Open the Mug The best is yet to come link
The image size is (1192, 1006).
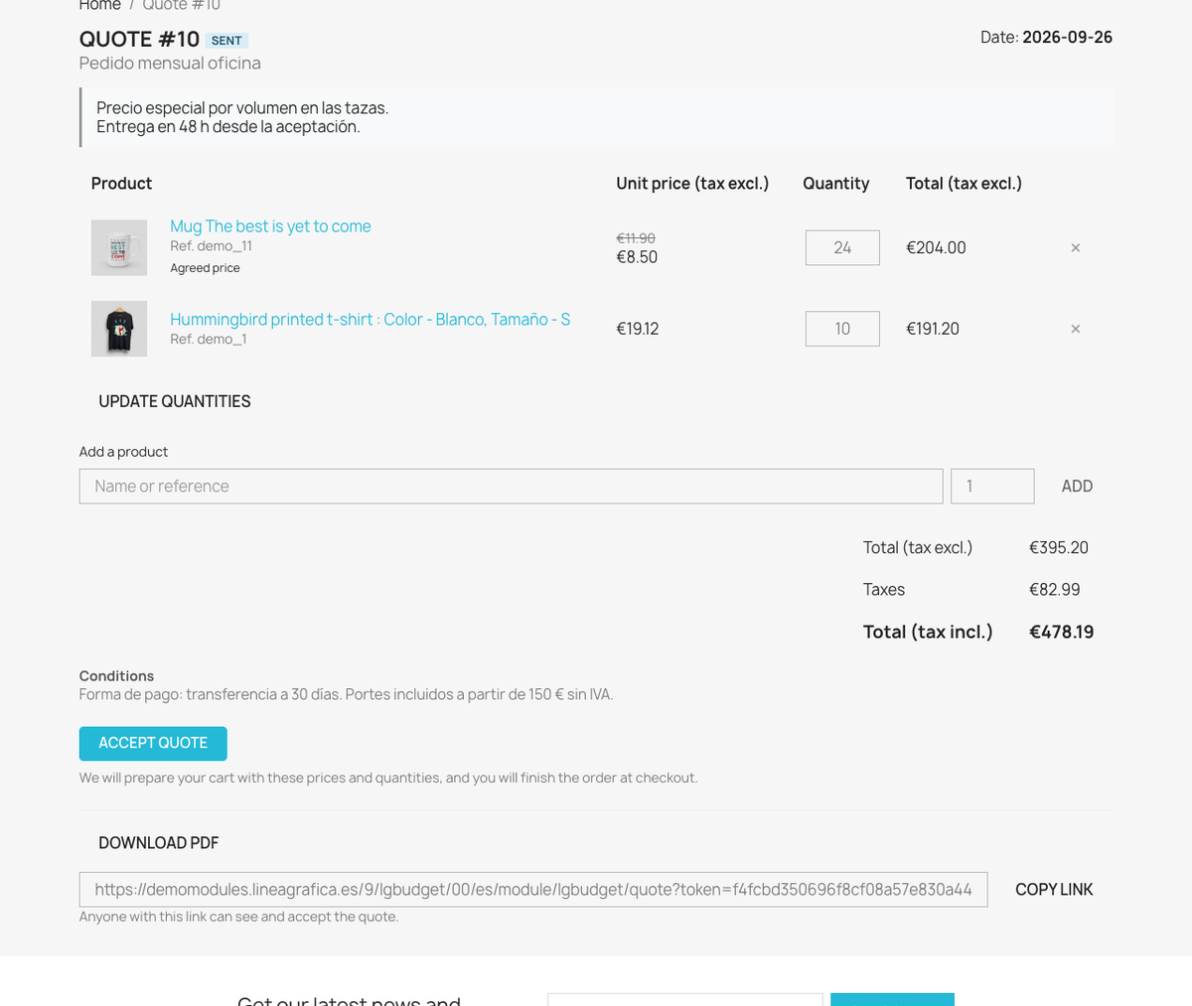[x=270, y=226]
